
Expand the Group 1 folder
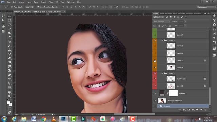pyautogui.click(x=158, y=106)
